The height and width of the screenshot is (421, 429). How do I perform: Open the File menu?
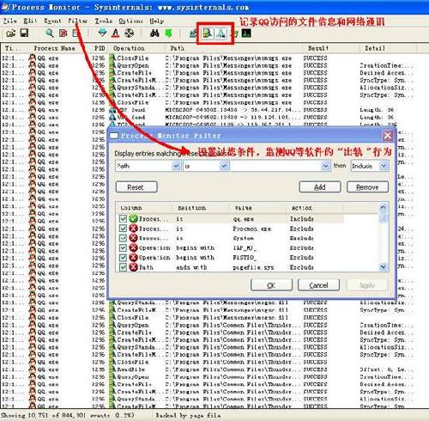tap(9, 21)
